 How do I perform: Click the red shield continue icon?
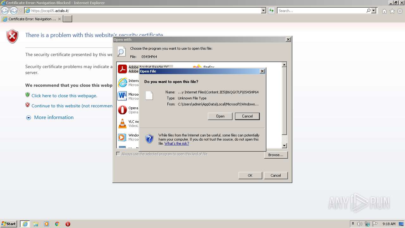coord(28,105)
